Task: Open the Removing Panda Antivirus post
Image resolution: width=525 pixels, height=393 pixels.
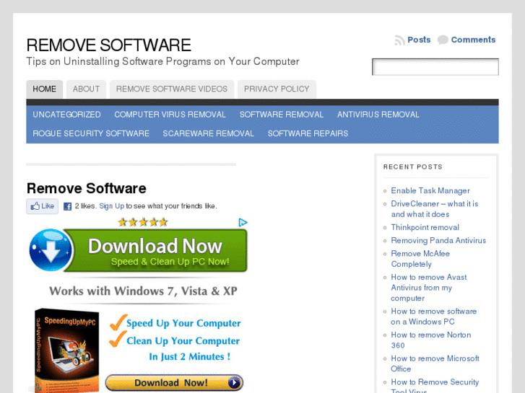Action: 438,240
